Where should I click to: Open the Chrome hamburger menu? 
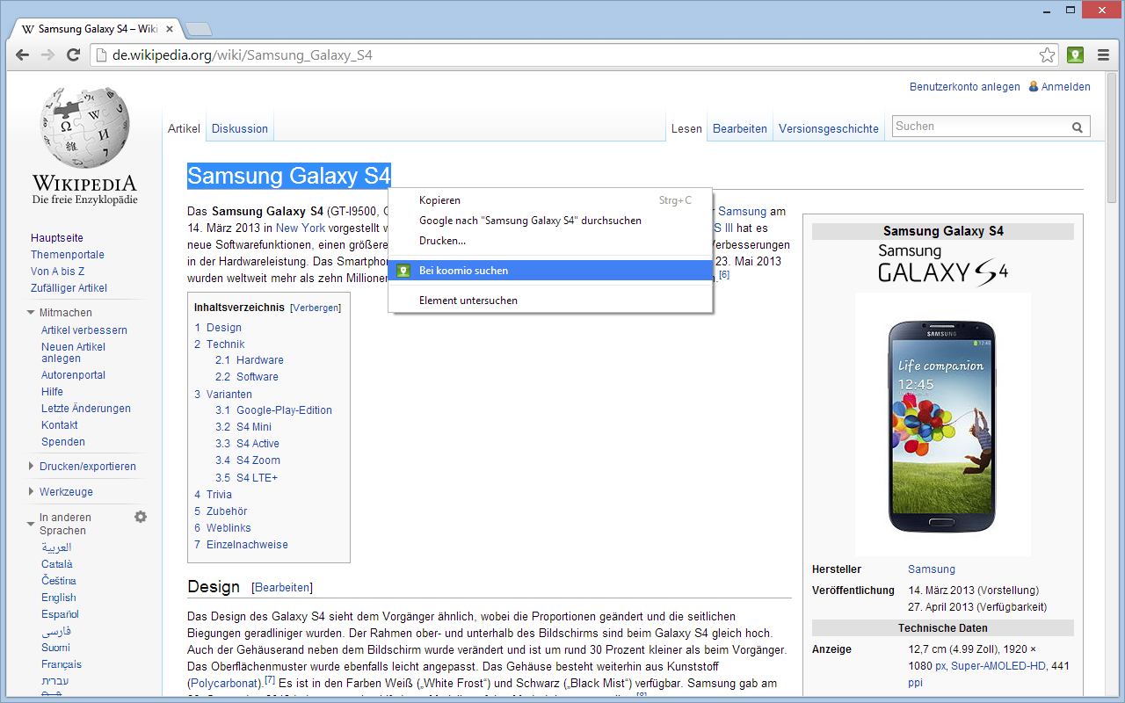pos(1103,55)
